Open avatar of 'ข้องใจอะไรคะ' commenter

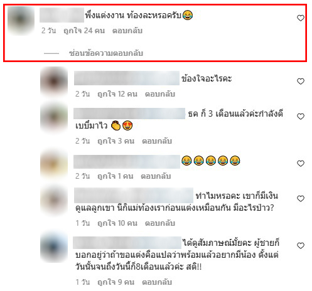pos(54,81)
